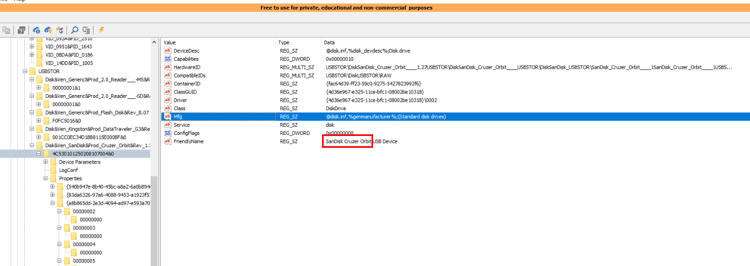Click the DWORD icon beside ConfigFlags
Viewport: 750px width, 266px height.
167,133
